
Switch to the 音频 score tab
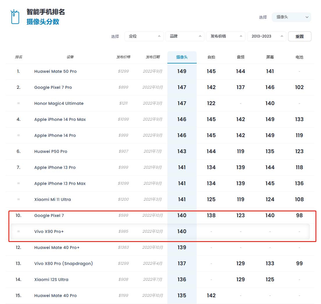point(241,57)
